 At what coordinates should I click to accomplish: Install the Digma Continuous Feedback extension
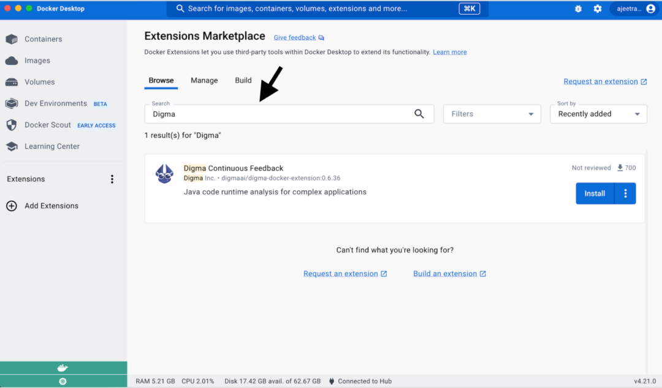click(x=594, y=193)
